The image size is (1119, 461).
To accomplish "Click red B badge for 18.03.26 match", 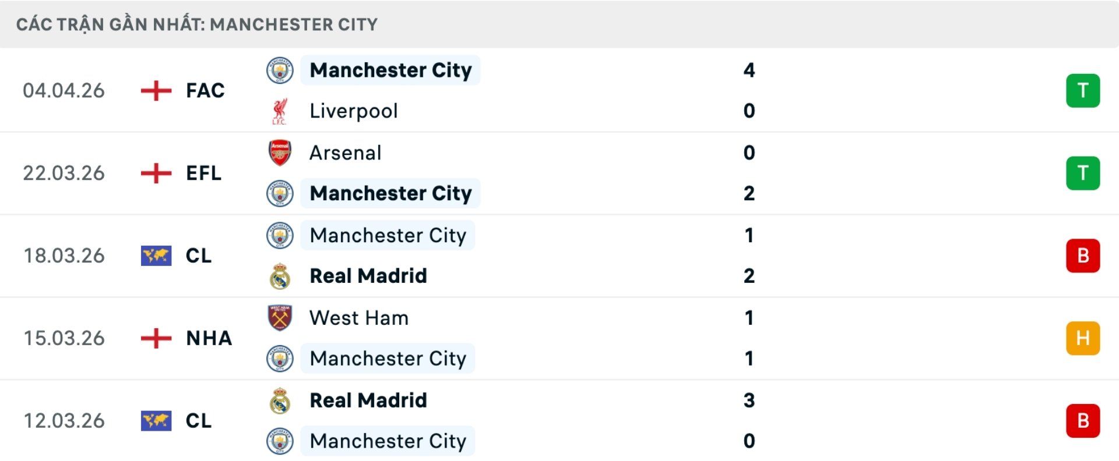I will coord(1082,256).
